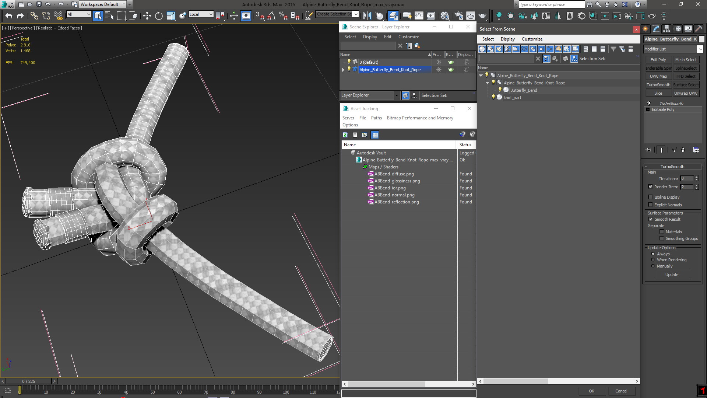The height and width of the screenshot is (398, 707).
Task: Open the Customize menu in Scene Explorer
Action: coord(408,37)
